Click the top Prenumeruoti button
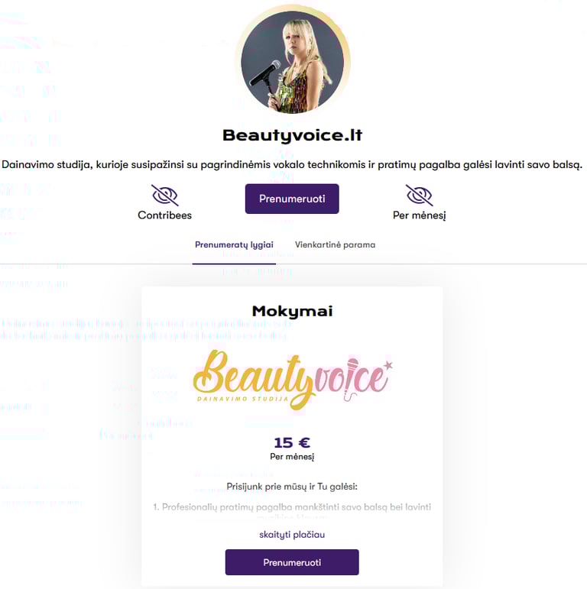587x589 pixels. click(x=292, y=199)
